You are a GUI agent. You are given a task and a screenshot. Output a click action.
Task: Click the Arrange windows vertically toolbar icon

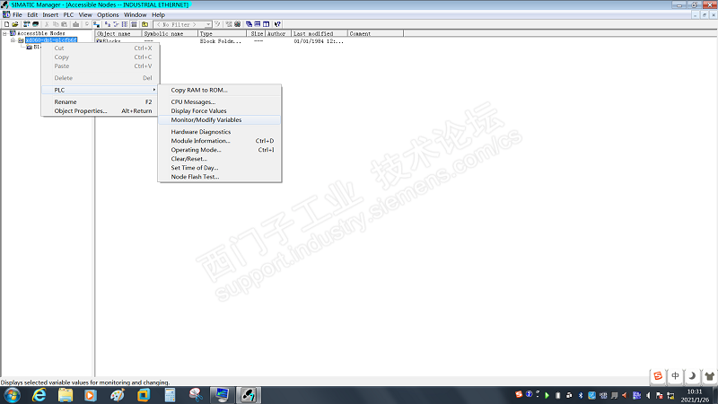tap(266, 24)
